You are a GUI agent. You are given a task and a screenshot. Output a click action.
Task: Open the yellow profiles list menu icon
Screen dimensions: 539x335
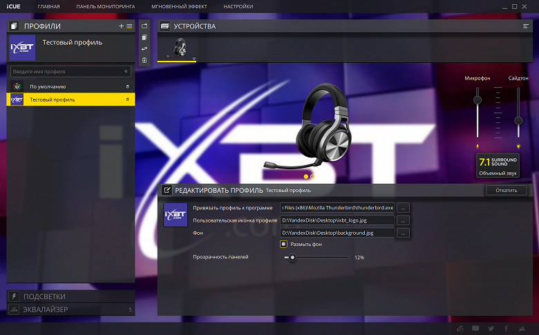pos(129,26)
